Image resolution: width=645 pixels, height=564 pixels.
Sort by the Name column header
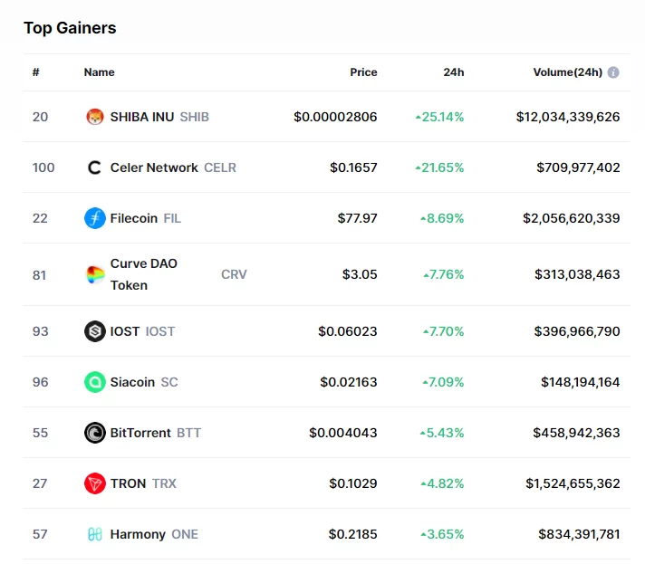coord(100,72)
